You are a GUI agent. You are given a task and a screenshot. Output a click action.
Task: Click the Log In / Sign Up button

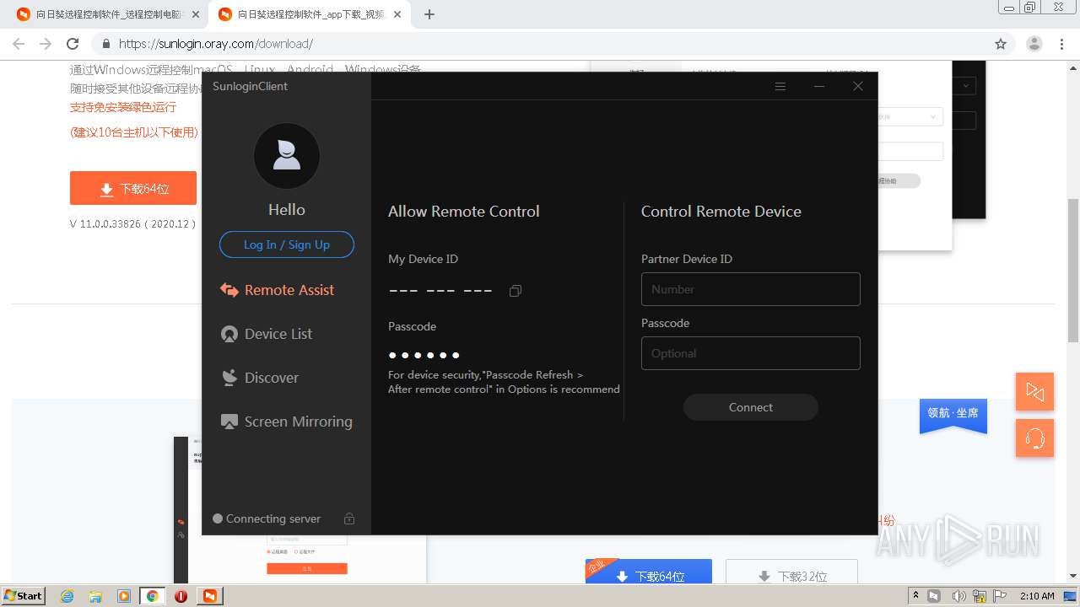pos(287,244)
